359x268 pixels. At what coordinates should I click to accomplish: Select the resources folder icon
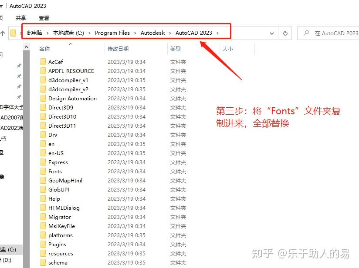point(43,254)
